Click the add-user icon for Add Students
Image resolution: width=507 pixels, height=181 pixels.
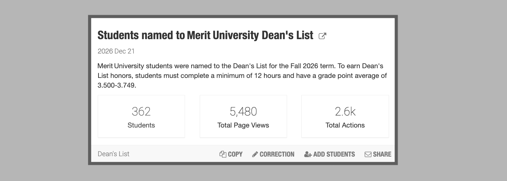308,154
